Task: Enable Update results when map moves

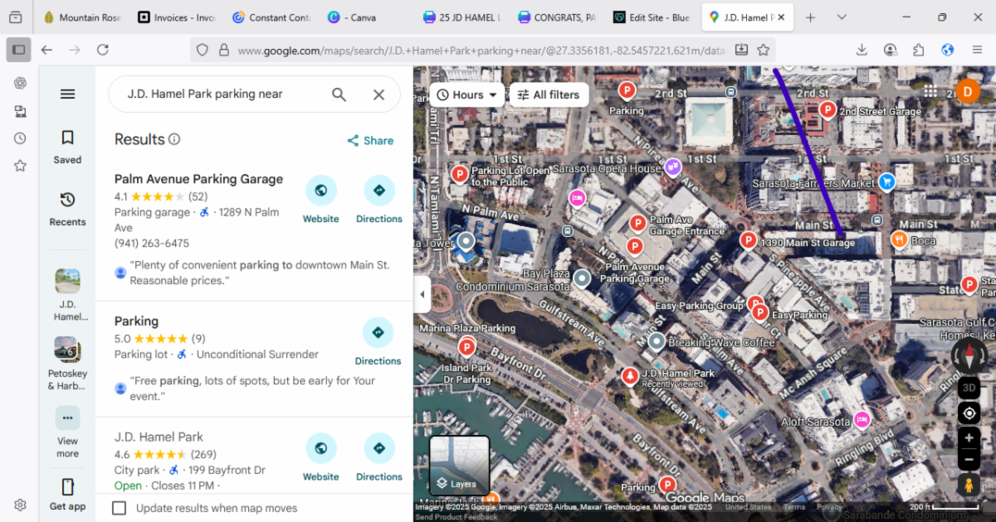Action: [x=120, y=508]
